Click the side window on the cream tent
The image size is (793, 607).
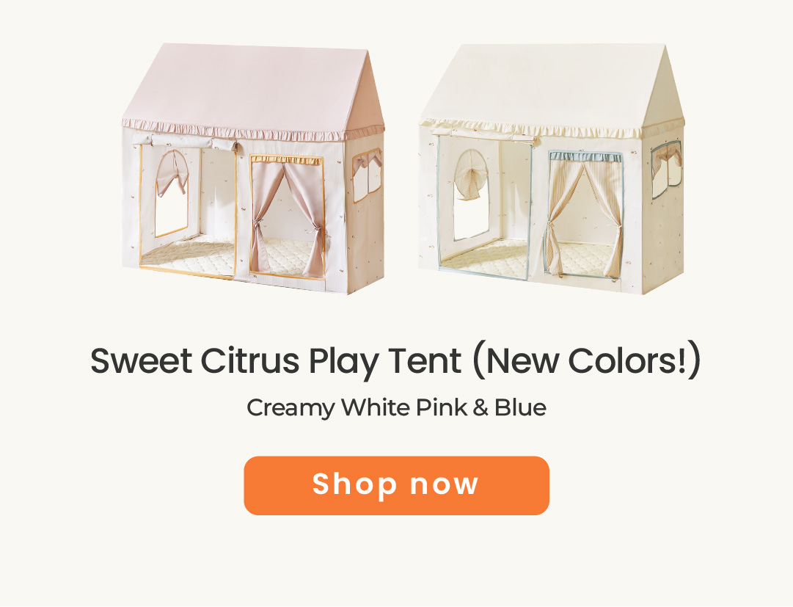tap(667, 170)
